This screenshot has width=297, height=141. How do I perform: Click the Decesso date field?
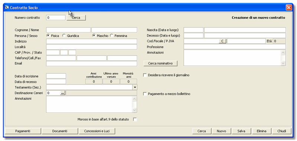point(193,36)
